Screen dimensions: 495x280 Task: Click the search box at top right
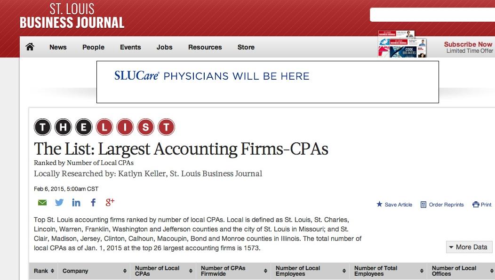[x=433, y=15]
